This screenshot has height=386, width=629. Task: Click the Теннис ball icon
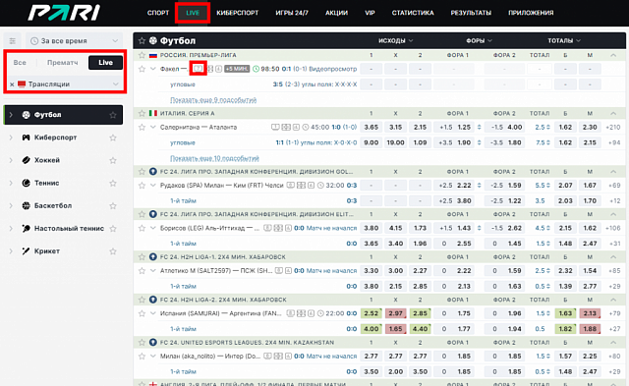click(x=27, y=183)
